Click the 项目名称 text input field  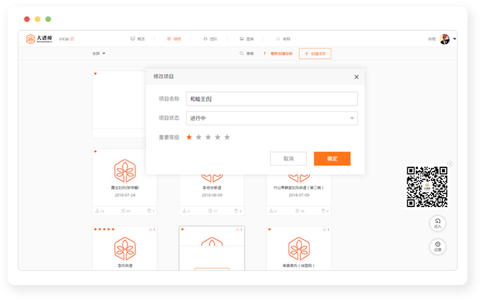pos(271,99)
